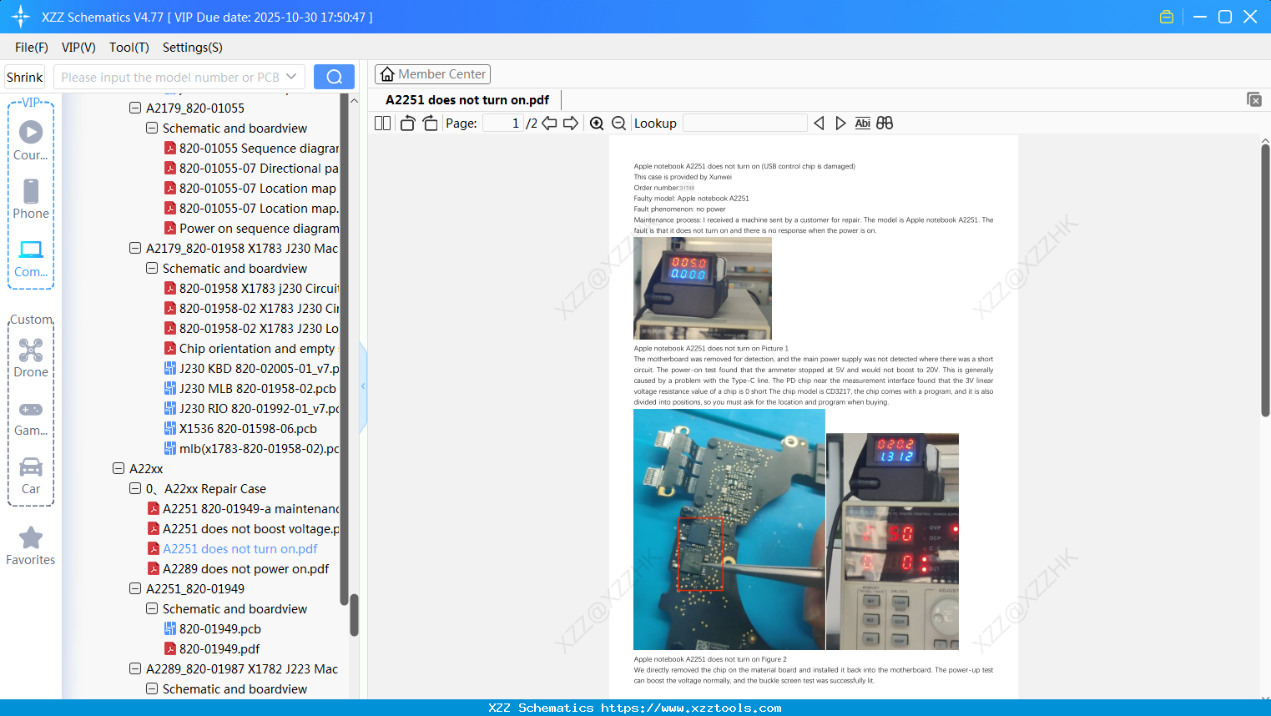Collapse the A22xx tree node
This screenshot has width=1271, height=716.
pyautogui.click(x=119, y=468)
